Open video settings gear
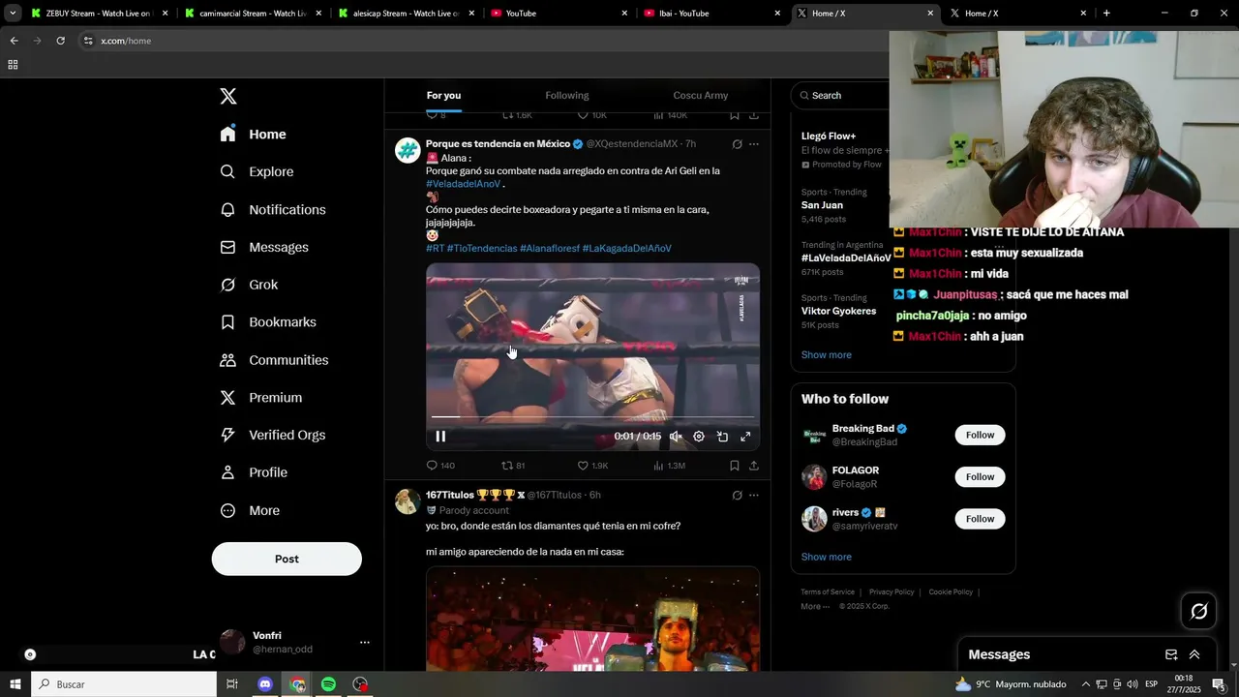The image size is (1239, 697). [x=699, y=437]
